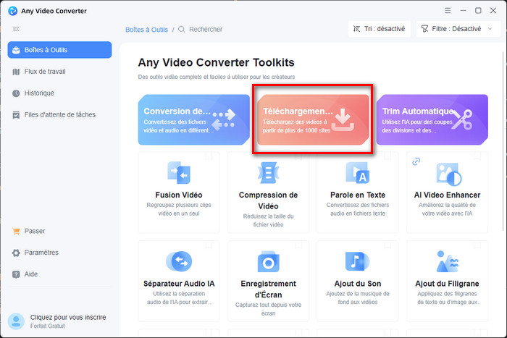The image size is (507, 338).
Task: Click the Paramètres gear icon
Action: click(16, 253)
